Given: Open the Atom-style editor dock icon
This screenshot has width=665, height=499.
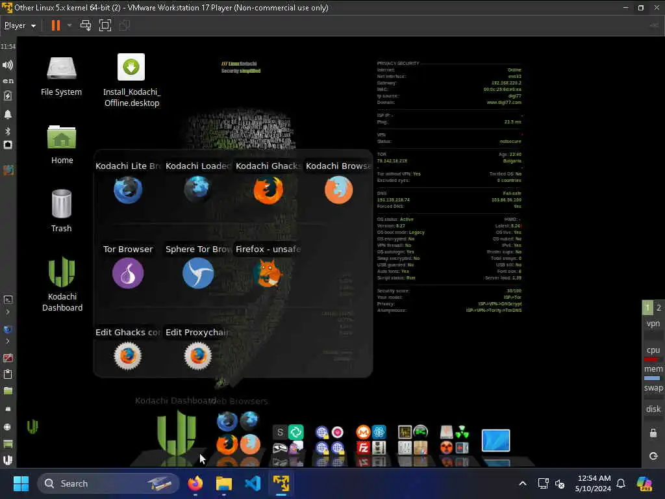Looking at the screenshot, I should (x=379, y=432).
